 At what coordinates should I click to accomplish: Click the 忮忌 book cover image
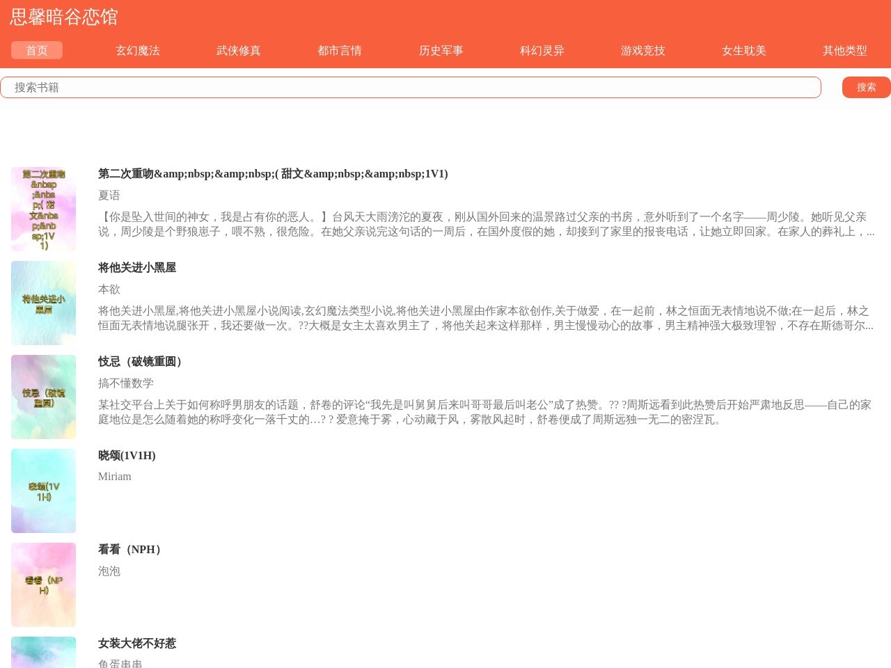click(x=43, y=397)
